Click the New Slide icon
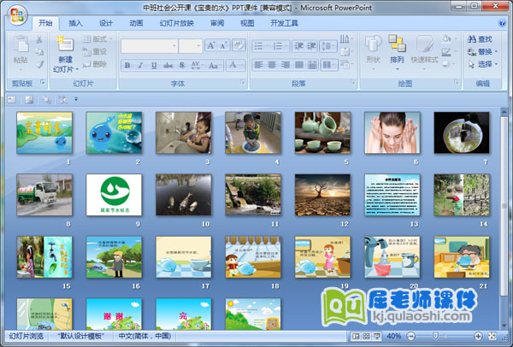Viewport: 513px width, 347px height. click(66, 44)
